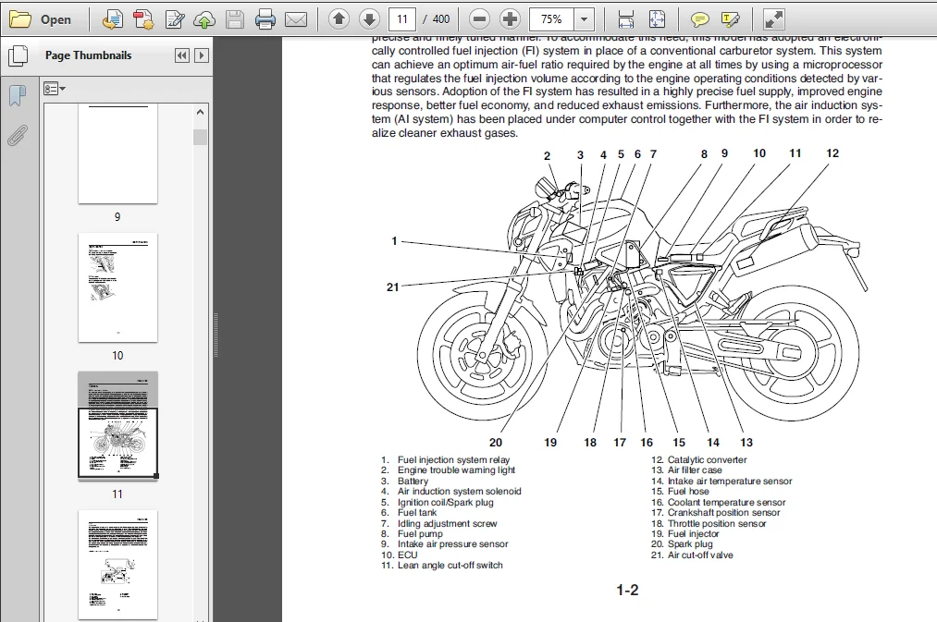
Task: Select page 9 thumbnail
Action: point(117,154)
